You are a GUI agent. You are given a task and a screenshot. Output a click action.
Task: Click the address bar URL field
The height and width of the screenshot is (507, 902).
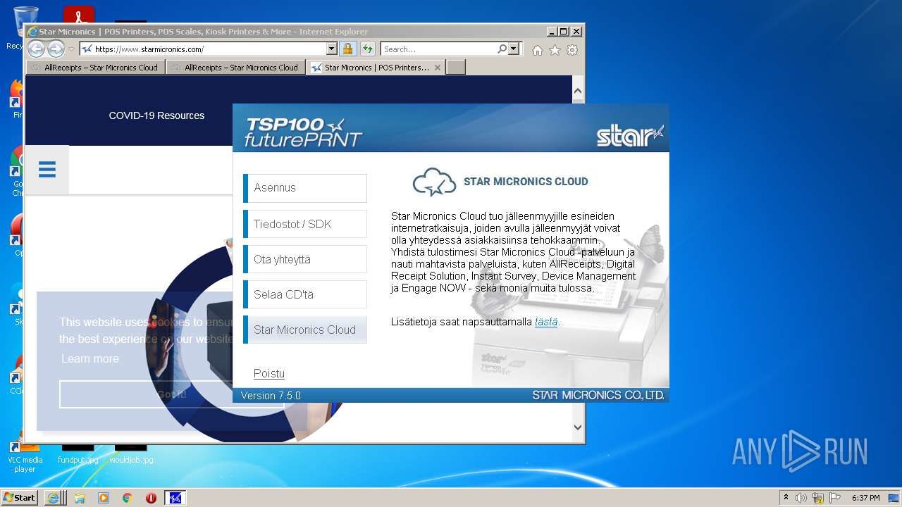[x=203, y=49]
